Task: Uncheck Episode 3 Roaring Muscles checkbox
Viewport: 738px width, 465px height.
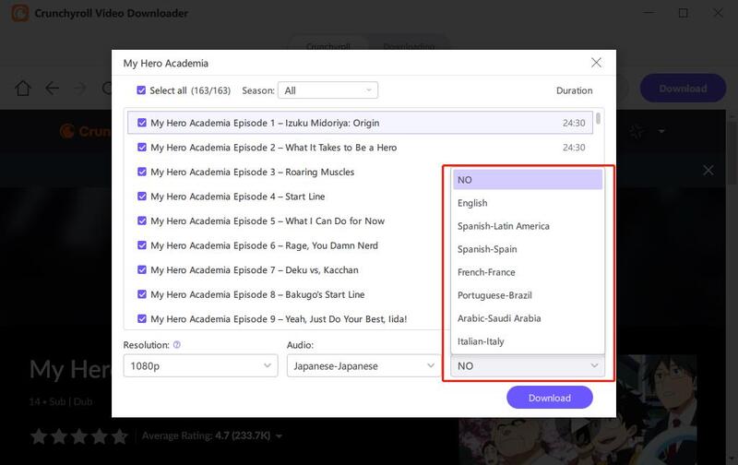Action: [x=142, y=172]
